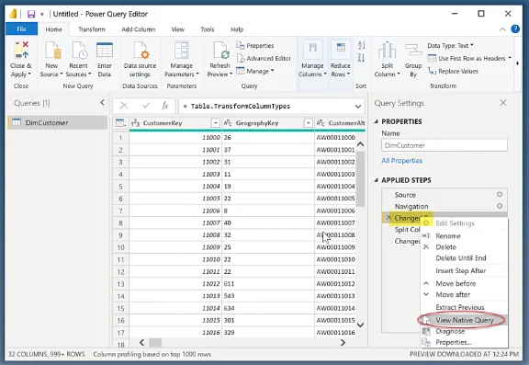Open the New Source icon
Image resolution: width=529 pixels, height=365 pixels.
click(x=52, y=51)
